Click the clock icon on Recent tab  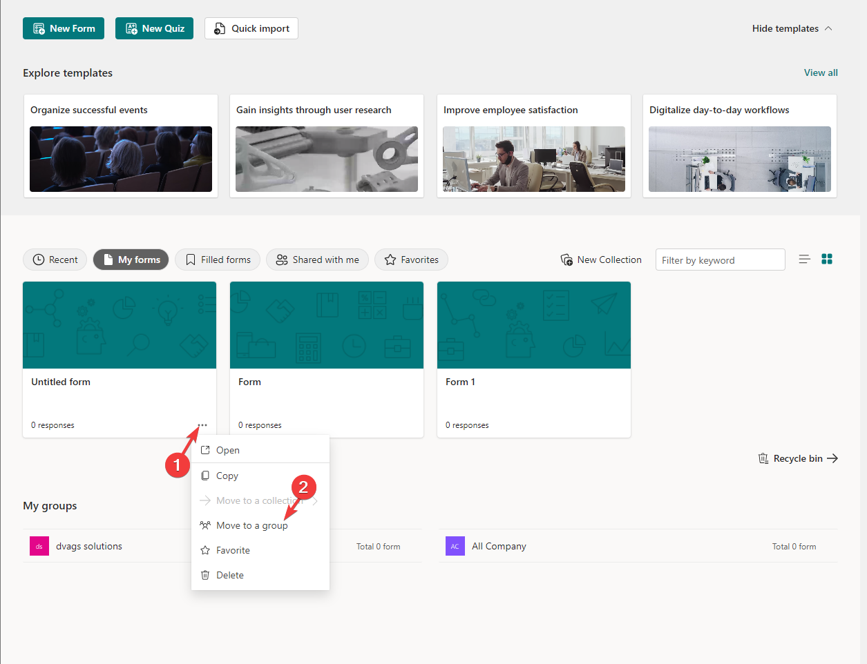click(x=39, y=260)
